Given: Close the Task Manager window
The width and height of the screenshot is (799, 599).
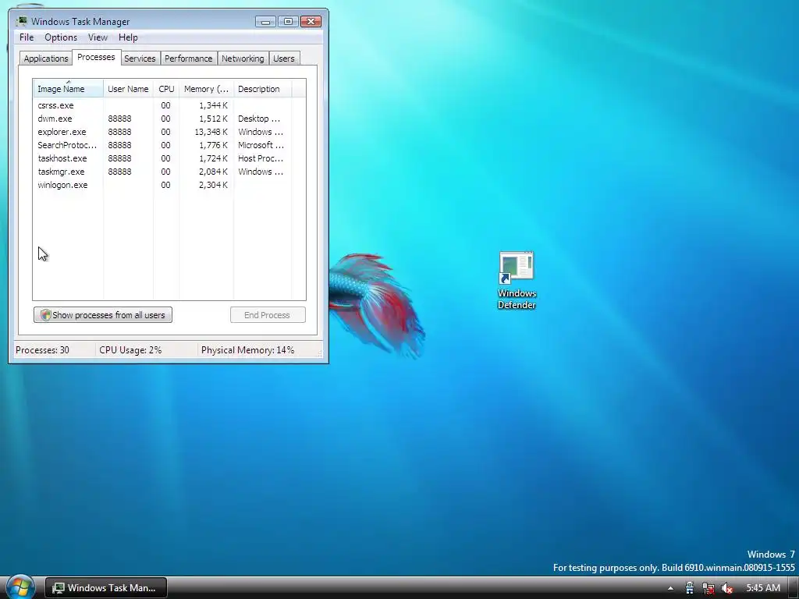Looking at the screenshot, I should (311, 21).
